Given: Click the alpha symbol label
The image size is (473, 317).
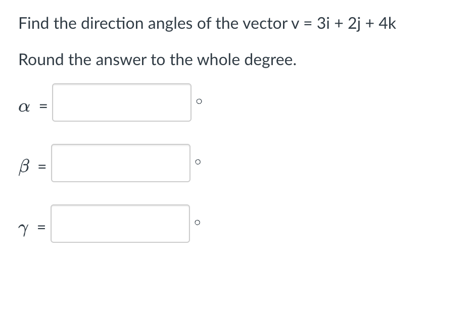Looking at the screenshot, I should 24,107.
